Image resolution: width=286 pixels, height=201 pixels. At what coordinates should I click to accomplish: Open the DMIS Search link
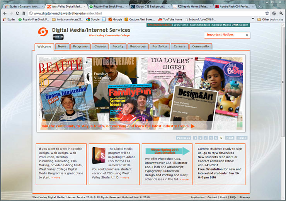240,25
